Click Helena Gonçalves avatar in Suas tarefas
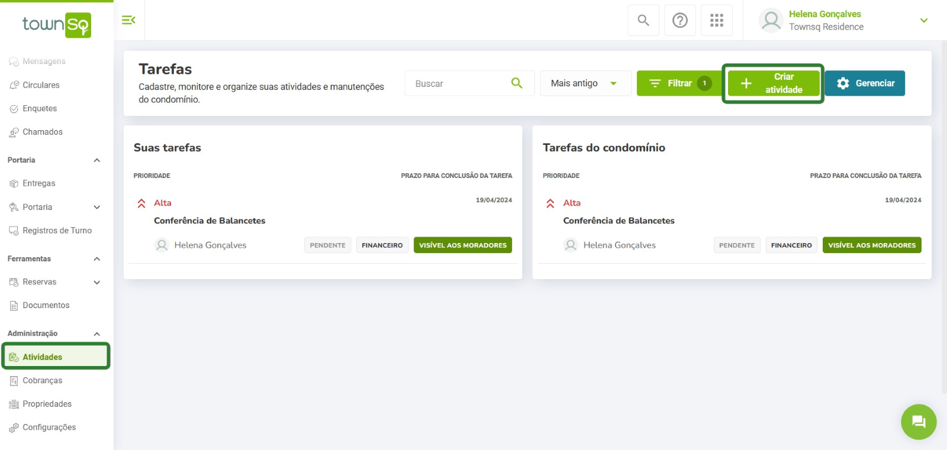947x450 pixels. 162,245
